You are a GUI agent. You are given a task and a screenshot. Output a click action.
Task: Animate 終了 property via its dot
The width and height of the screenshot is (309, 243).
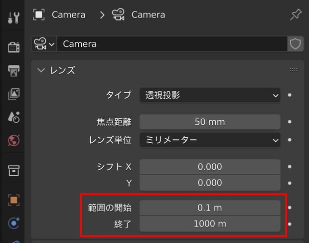[290, 224]
